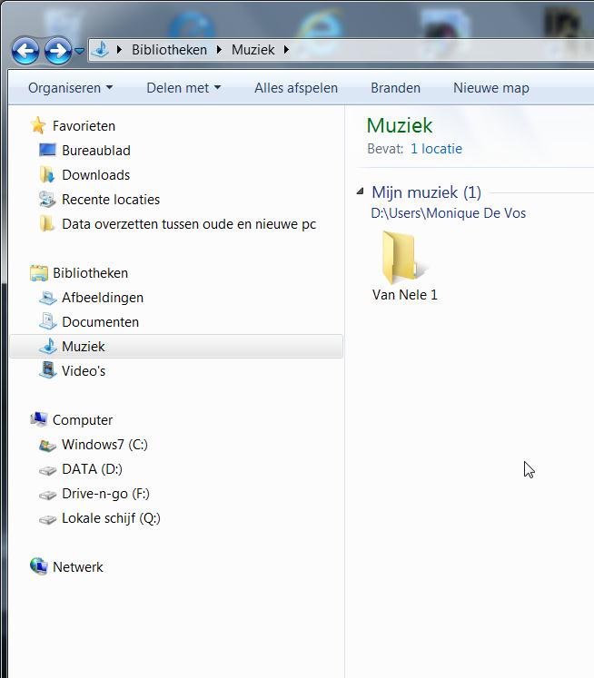Screen dimensions: 594x678
Task: Select Computer in the navigation pane
Action: [83, 420]
